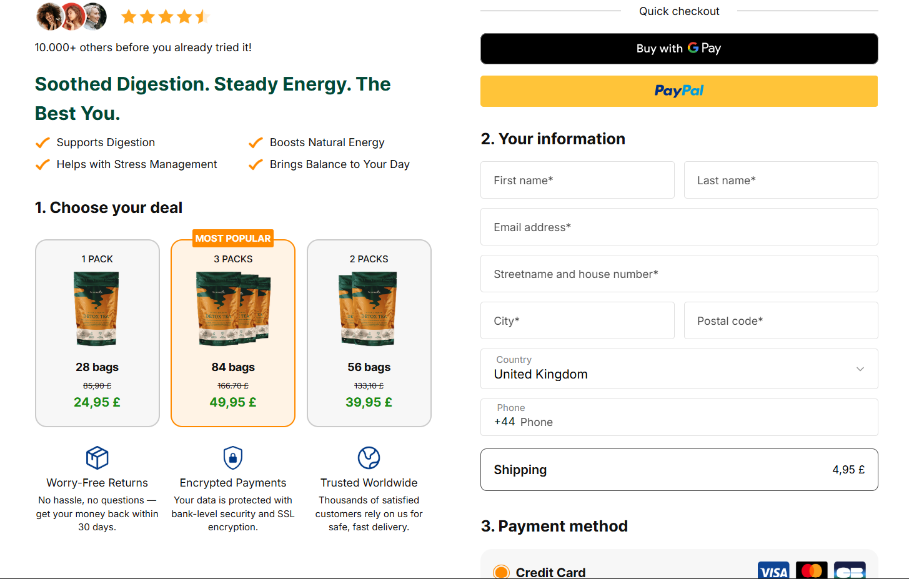This screenshot has width=909, height=579.
Task: Click the Encrypted Payments shield lock icon
Action: click(233, 458)
